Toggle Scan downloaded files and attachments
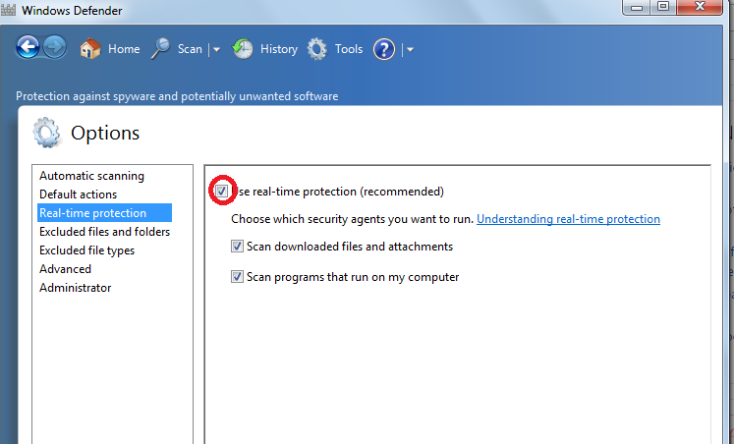 237,247
